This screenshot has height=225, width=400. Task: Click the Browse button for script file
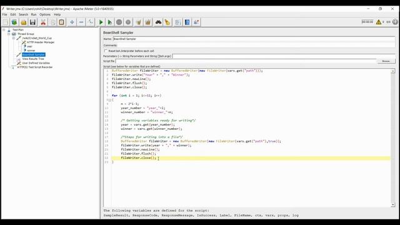pyautogui.click(x=386, y=61)
